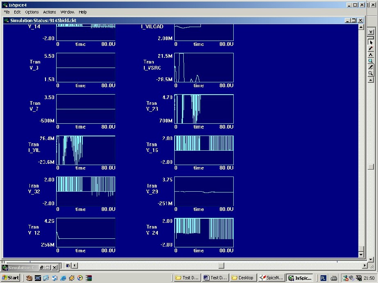This screenshot has height=283, width=378.
Task: Open Windows Media Player quick launch icon
Action: coord(80,278)
